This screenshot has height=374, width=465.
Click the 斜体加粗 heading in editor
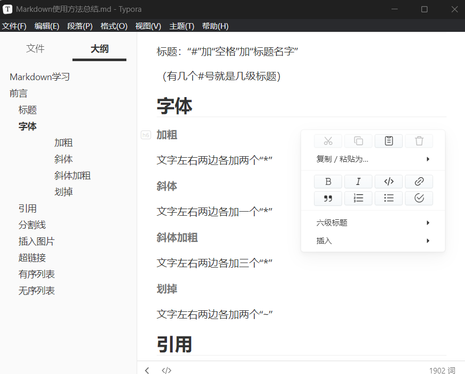click(177, 237)
